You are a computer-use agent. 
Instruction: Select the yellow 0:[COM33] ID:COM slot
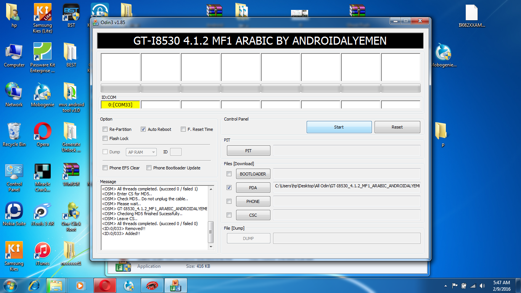click(121, 105)
